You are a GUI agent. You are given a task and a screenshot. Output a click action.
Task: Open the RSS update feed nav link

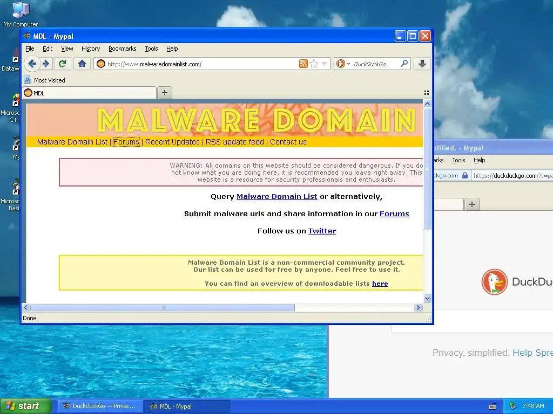pyautogui.click(x=234, y=142)
